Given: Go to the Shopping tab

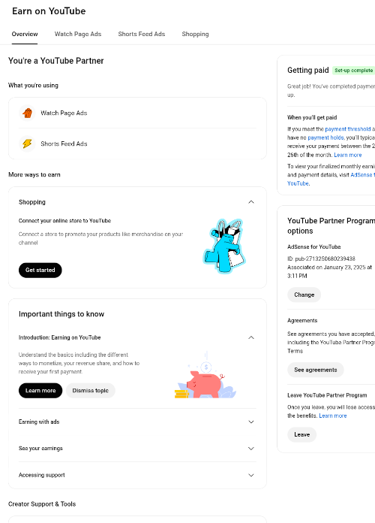Looking at the screenshot, I should pos(195,34).
